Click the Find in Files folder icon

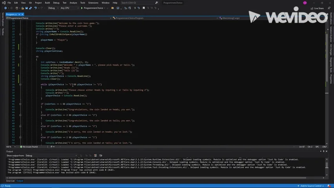pos(113,8)
